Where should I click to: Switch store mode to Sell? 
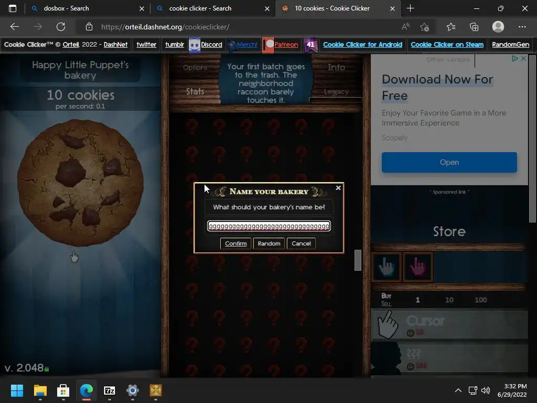click(x=386, y=304)
